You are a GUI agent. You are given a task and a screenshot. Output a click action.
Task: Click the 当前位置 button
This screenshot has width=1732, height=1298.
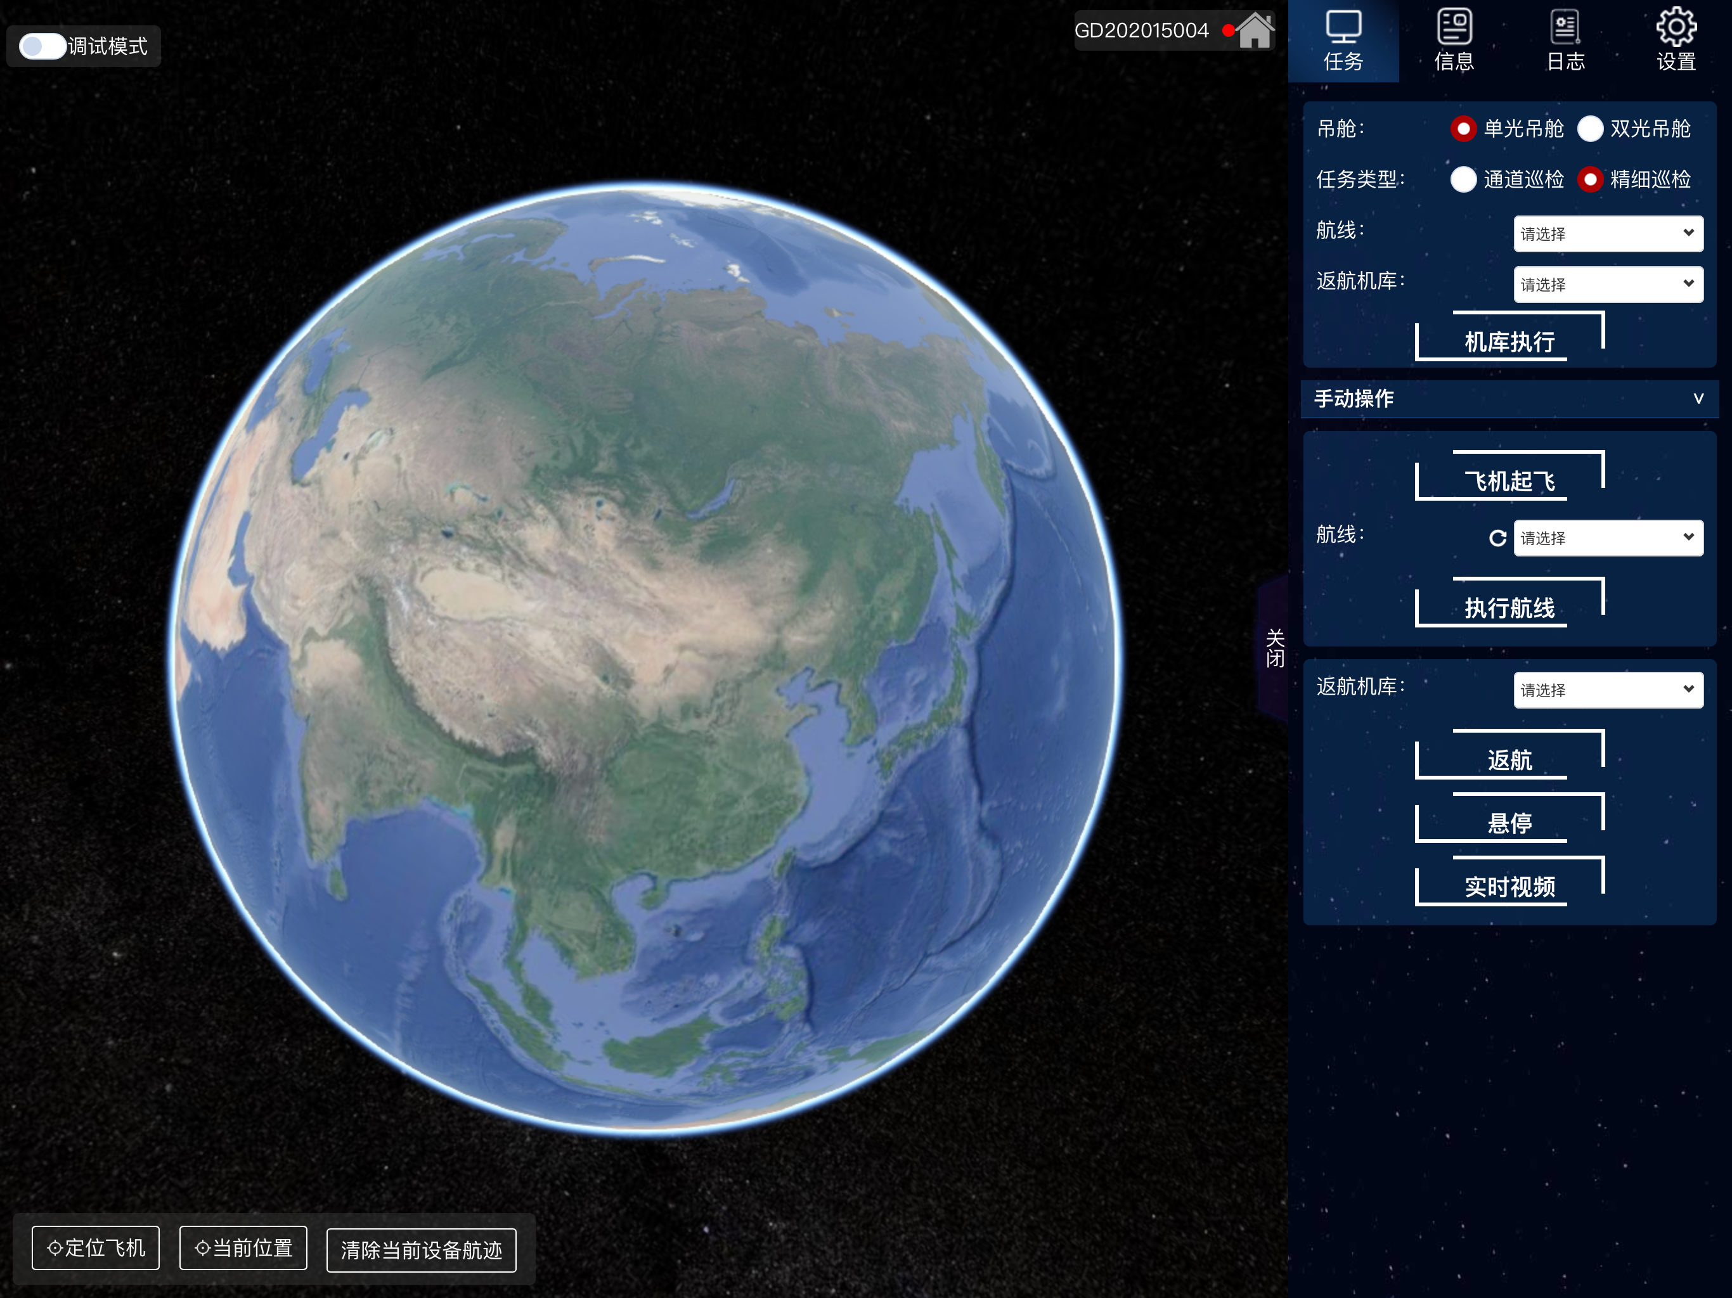(243, 1248)
